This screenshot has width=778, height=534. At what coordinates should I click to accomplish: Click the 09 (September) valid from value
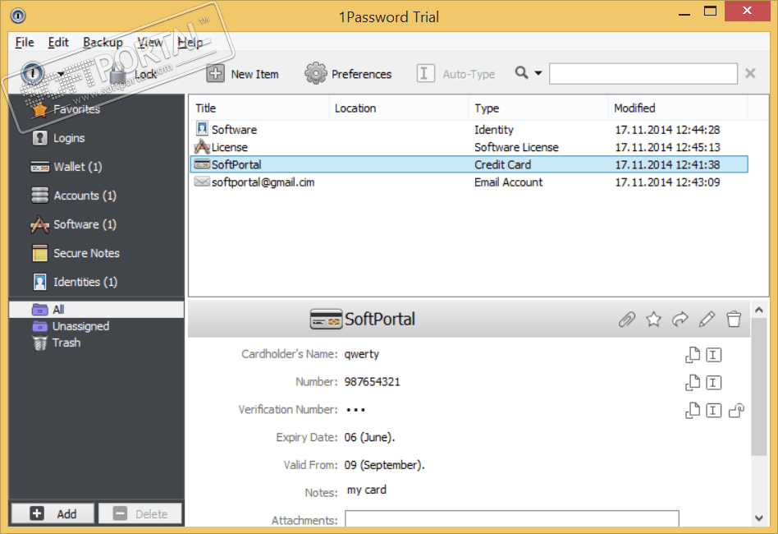coord(385,466)
